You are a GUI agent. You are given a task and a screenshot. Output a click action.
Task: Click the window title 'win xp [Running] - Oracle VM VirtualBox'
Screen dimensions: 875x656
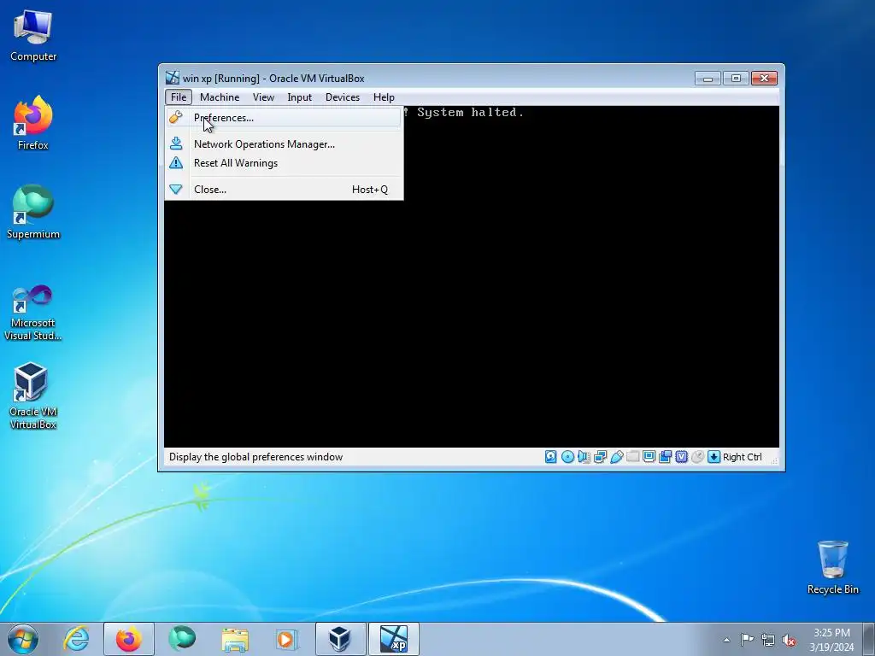(x=273, y=78)
